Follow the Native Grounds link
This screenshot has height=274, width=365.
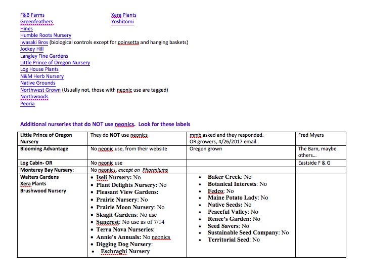click(x=38, y=83)
